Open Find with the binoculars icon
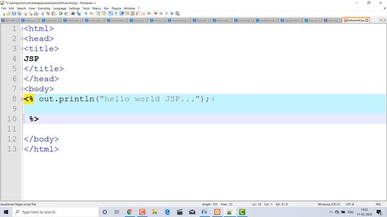This screenshot has height=217, width=387. pyautogui.click(x=73, y=13)
